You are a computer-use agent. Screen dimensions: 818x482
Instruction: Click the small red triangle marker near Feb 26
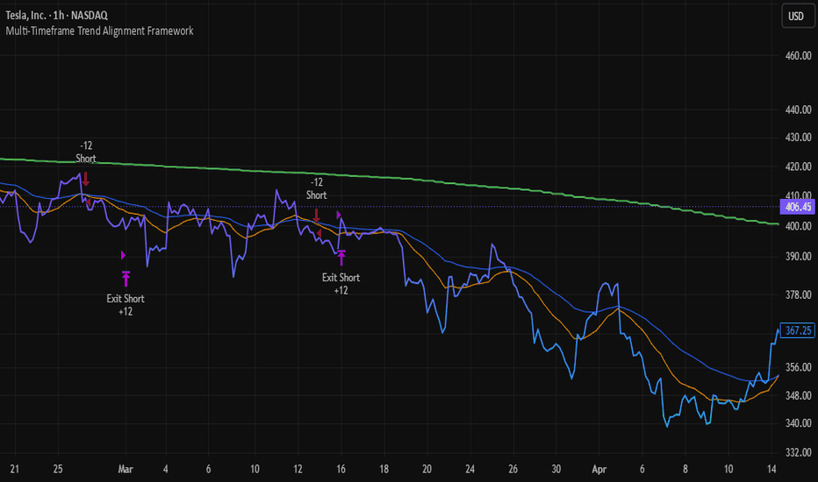[89, 202]
